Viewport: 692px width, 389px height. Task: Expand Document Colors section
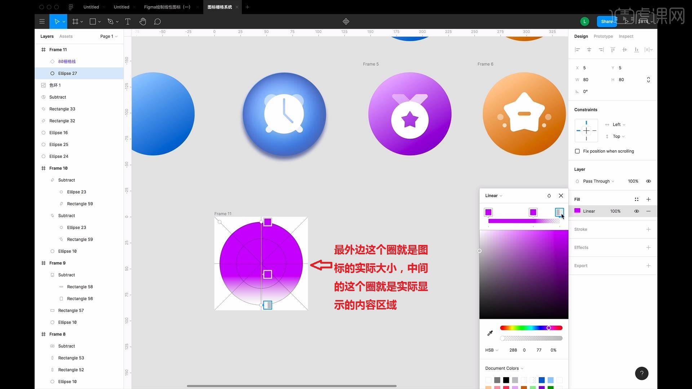pos(504,368)
